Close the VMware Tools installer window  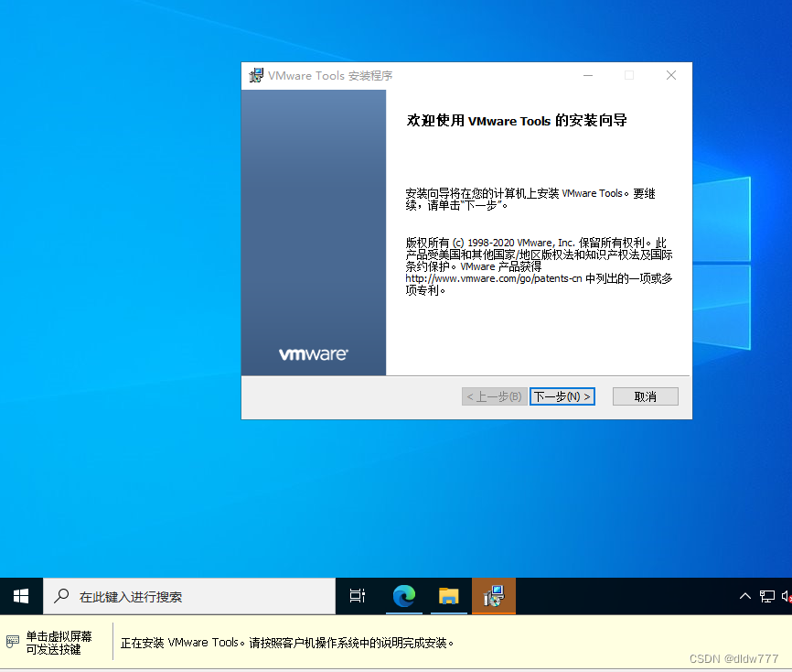[670, 75]
